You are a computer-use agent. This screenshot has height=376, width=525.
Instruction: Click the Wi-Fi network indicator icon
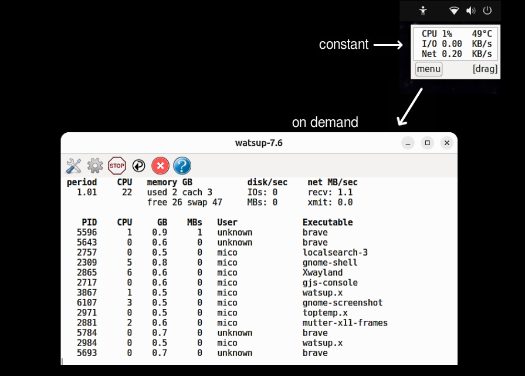(x=454, y=10)
